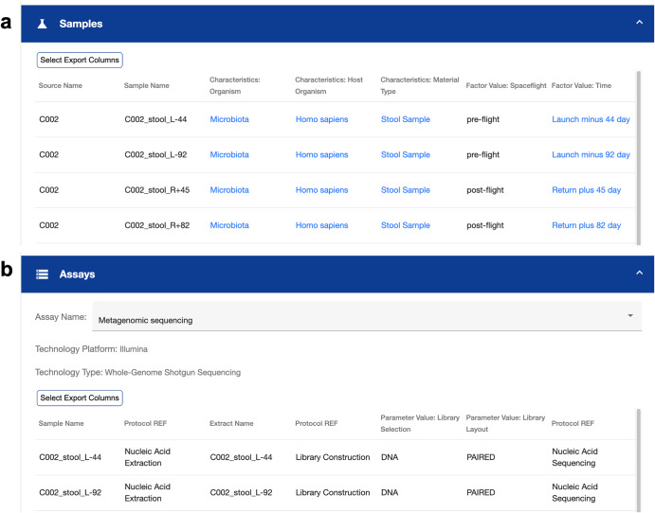Follow the Return plus 82 day link
The width and height of the screenshot is (655, 513).
(x=586, y=225)
